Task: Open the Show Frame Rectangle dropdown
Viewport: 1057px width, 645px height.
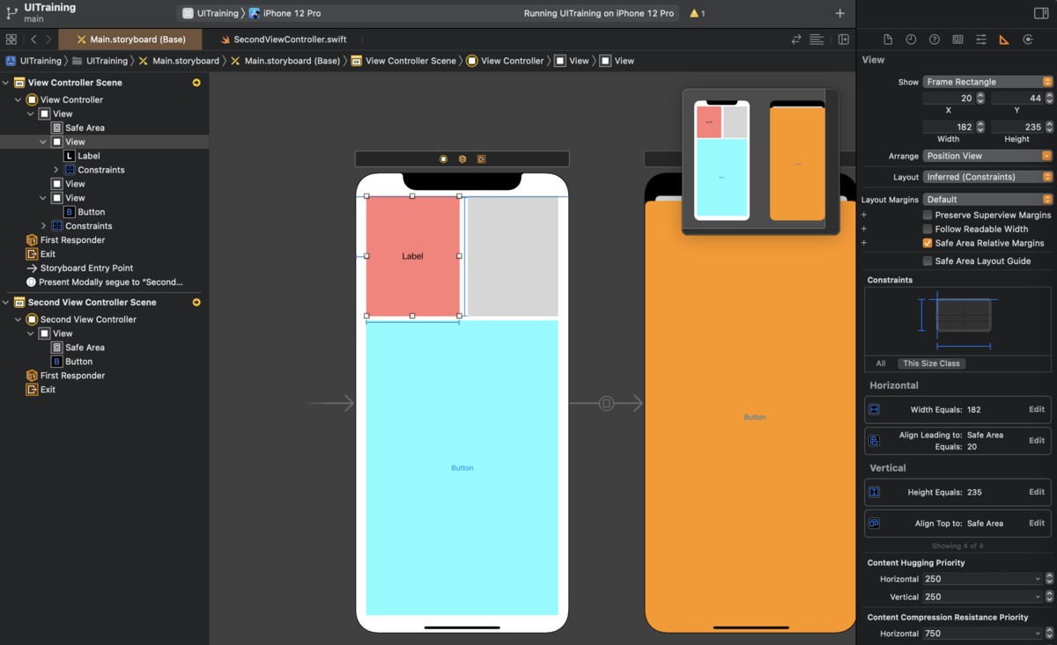Action: click(x=987, y=82)
